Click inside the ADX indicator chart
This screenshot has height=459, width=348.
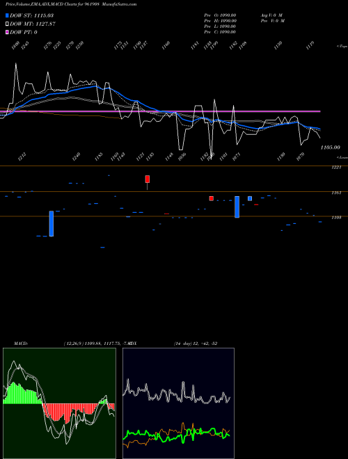coord(178,403)
